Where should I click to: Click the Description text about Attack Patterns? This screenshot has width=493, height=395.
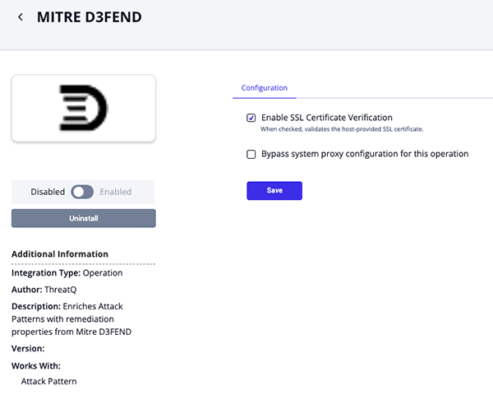click(x=71, y=319)
